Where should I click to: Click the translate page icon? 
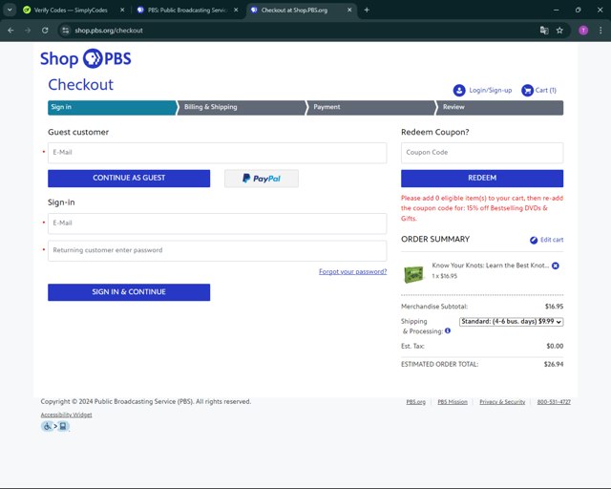pos(544,31)
